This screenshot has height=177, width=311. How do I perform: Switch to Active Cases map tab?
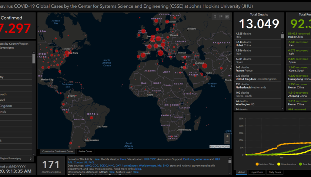tap(85, 152)
